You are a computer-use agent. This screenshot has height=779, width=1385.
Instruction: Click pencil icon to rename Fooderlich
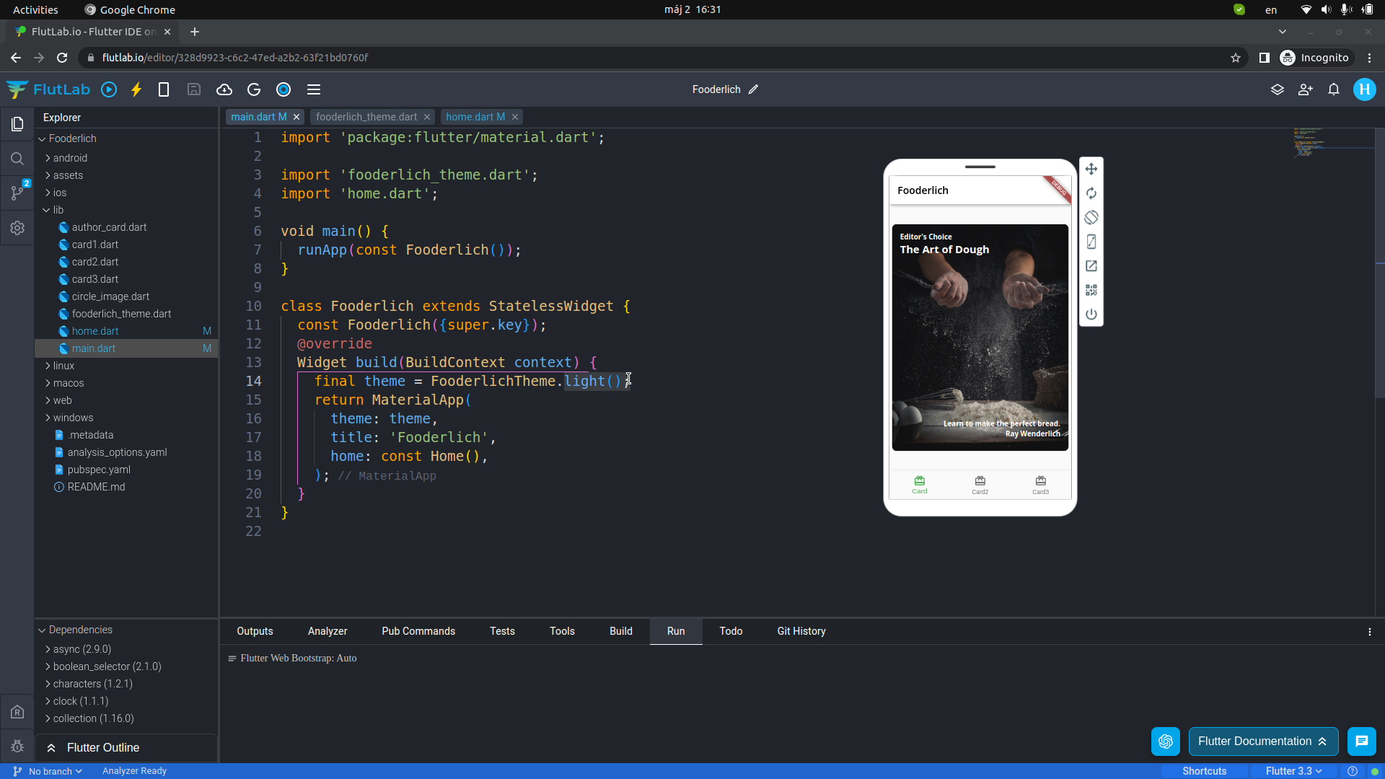click(753, 89)
